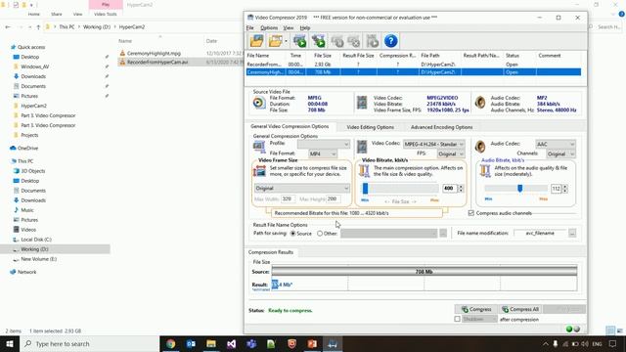
Task: Open the File menu
Action: [x=250, y=28]
